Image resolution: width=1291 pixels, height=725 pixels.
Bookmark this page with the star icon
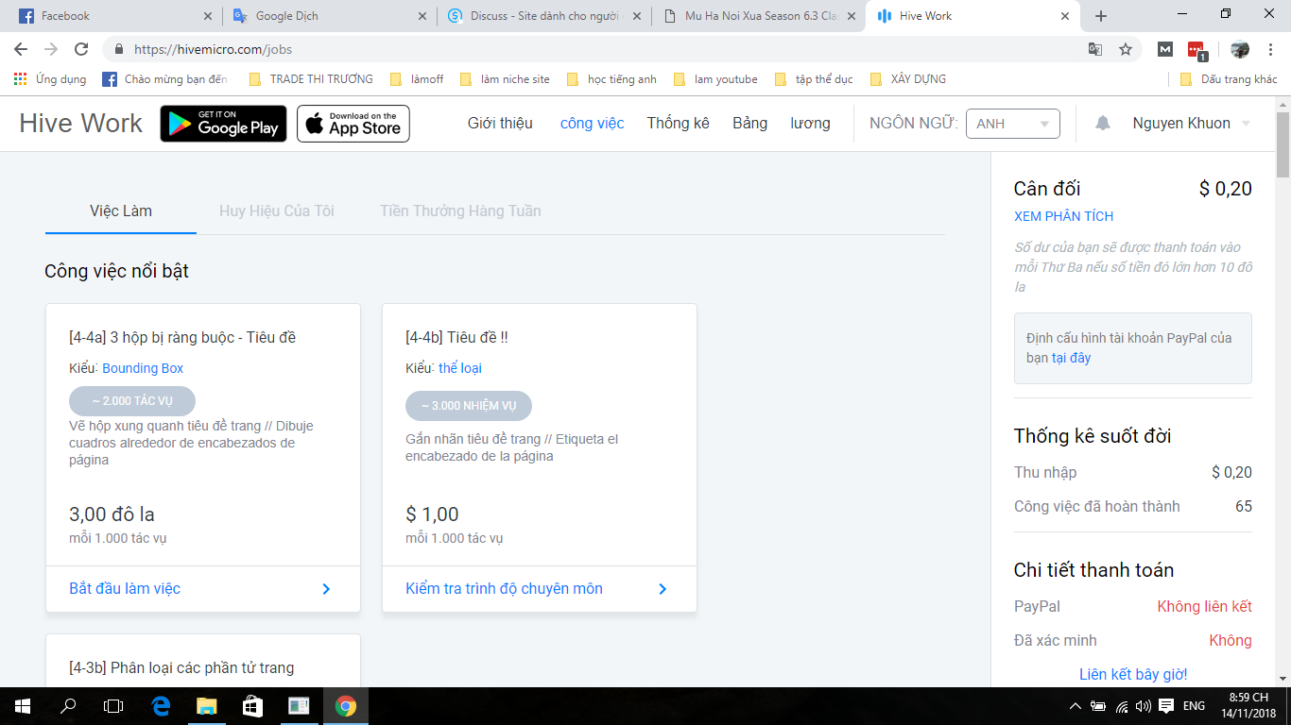coord(1126,49)
